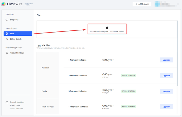The height and width of the screenshot is (117, 182).
Task: Open the Account Settings page from sidebar
Action: click(17, 53)
